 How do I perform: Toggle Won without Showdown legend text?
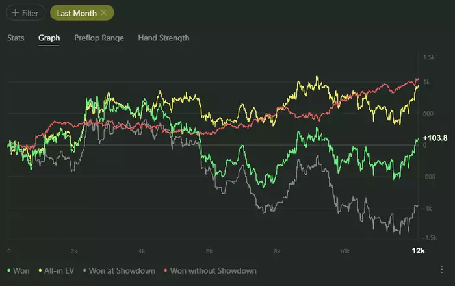tap(213, 270)
